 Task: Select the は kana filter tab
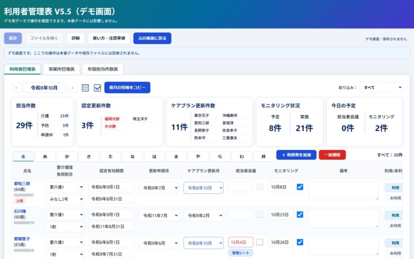pos(154,156)
